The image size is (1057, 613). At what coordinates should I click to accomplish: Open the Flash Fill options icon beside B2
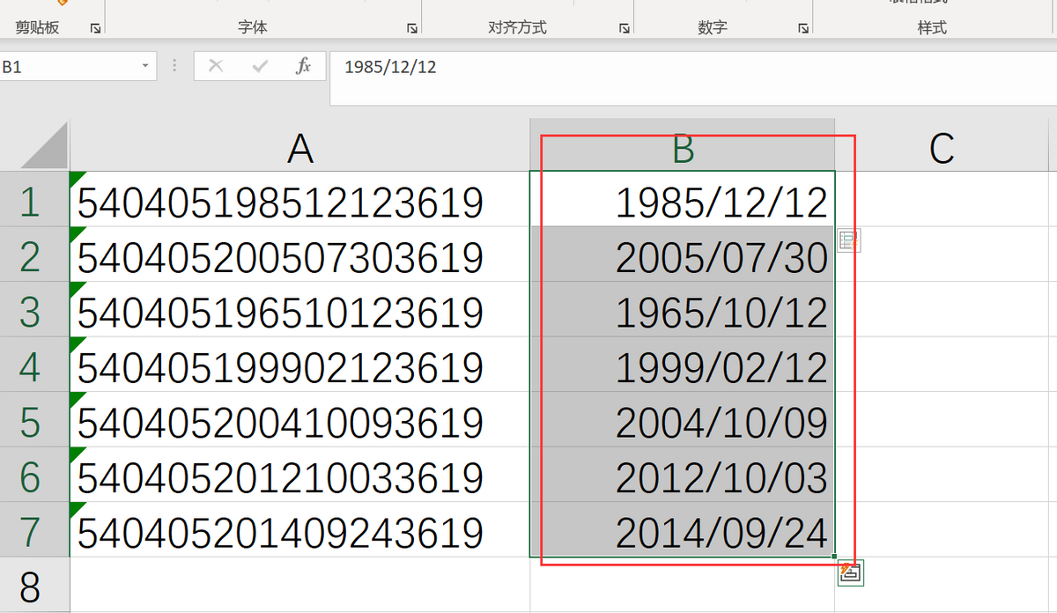coord(848,240)
